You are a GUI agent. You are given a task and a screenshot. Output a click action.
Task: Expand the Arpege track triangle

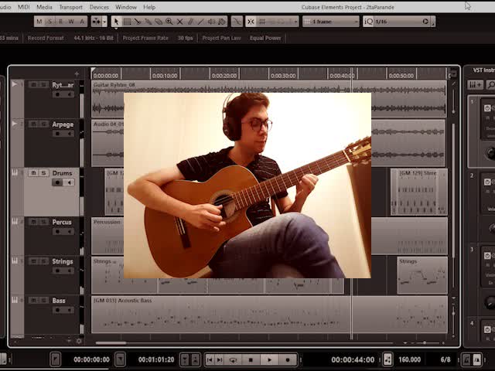(x=14, y=123)
